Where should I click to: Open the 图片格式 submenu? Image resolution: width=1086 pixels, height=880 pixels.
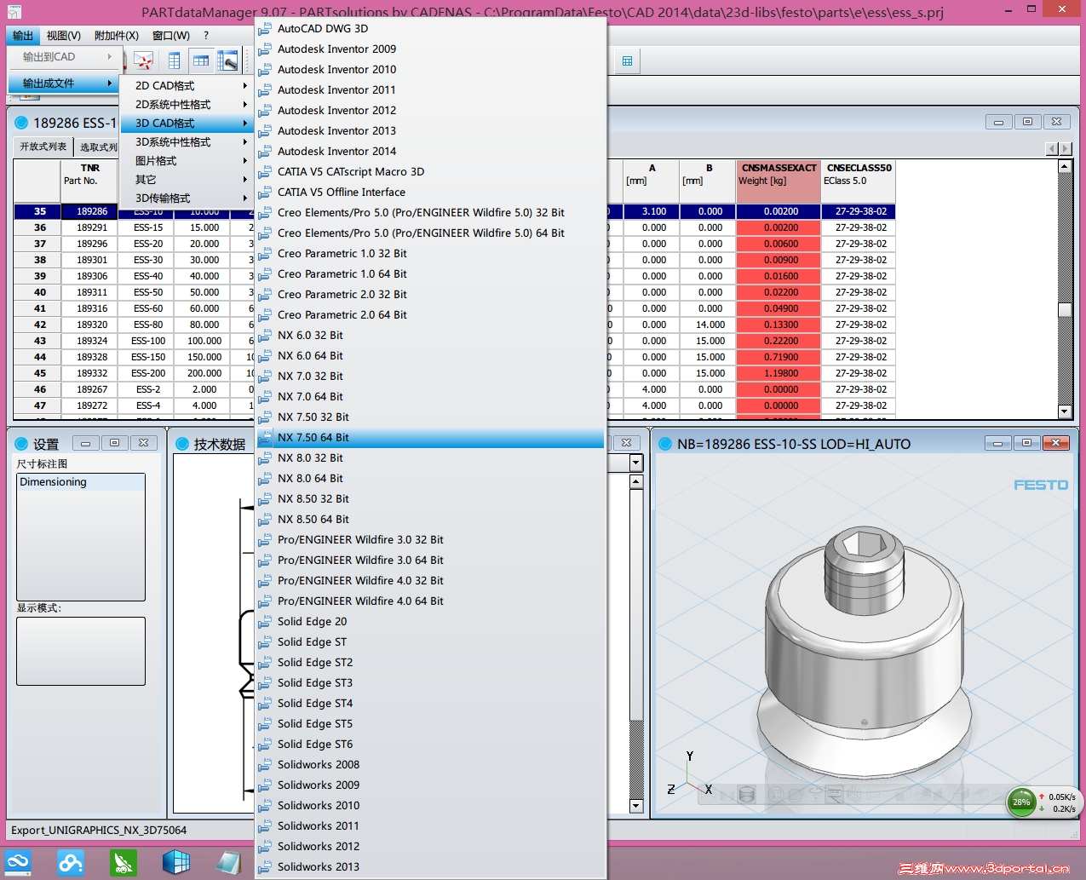coord(186,160)
